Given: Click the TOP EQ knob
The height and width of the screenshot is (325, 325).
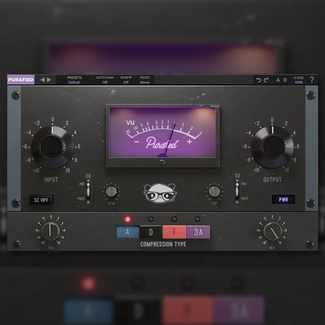Looking at the screenshot, I should click(214, 191).
